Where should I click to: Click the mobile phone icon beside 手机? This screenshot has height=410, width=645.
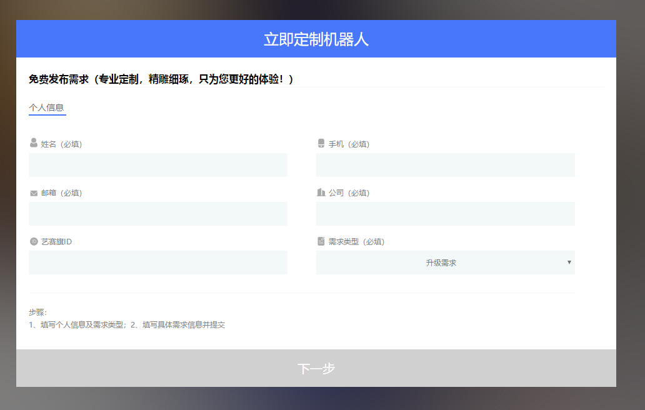click(321, 143)
